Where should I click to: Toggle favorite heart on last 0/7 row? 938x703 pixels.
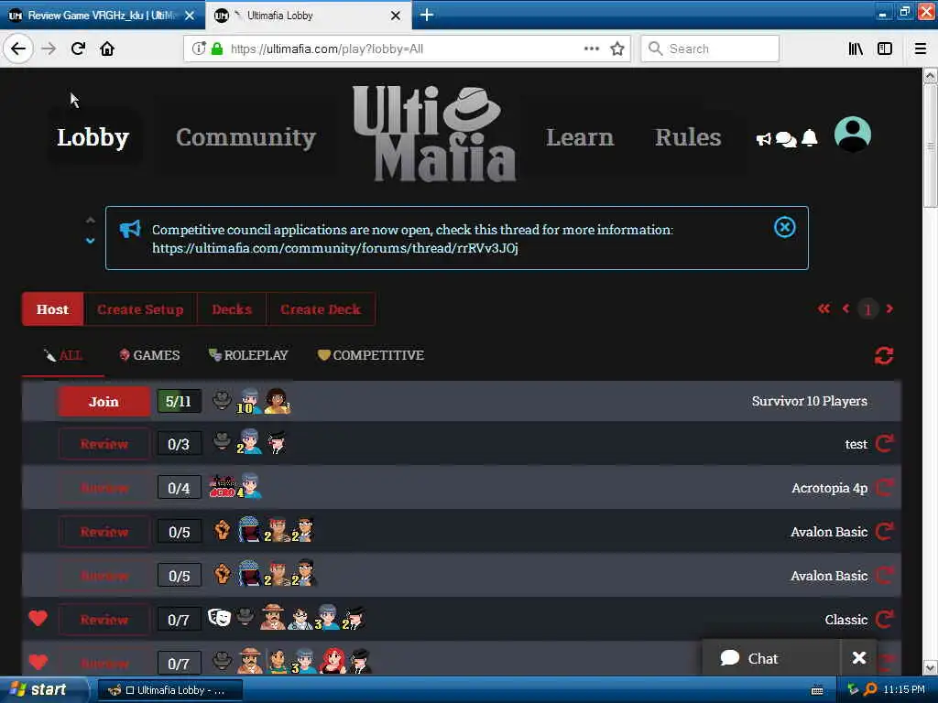(38, 663)
